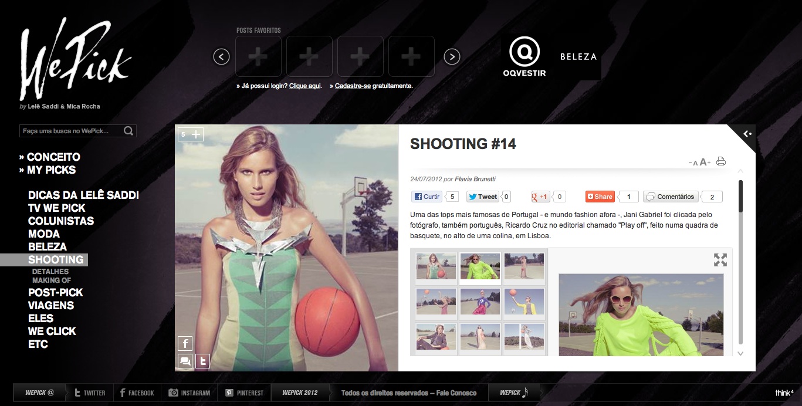Click the 'Fale Conosco' footer link
802x406 pixels.
tap(455, 393)
